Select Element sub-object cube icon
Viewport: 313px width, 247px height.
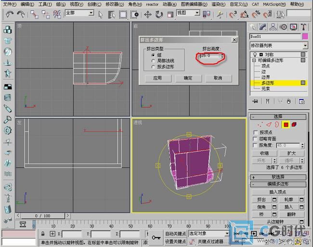294,125
